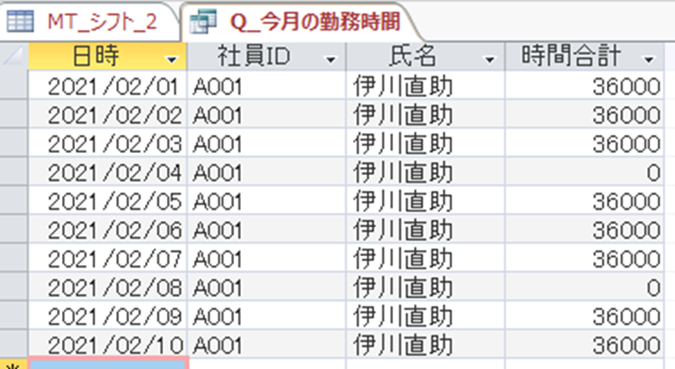Select all records using the corner selector

pos(14,57)
